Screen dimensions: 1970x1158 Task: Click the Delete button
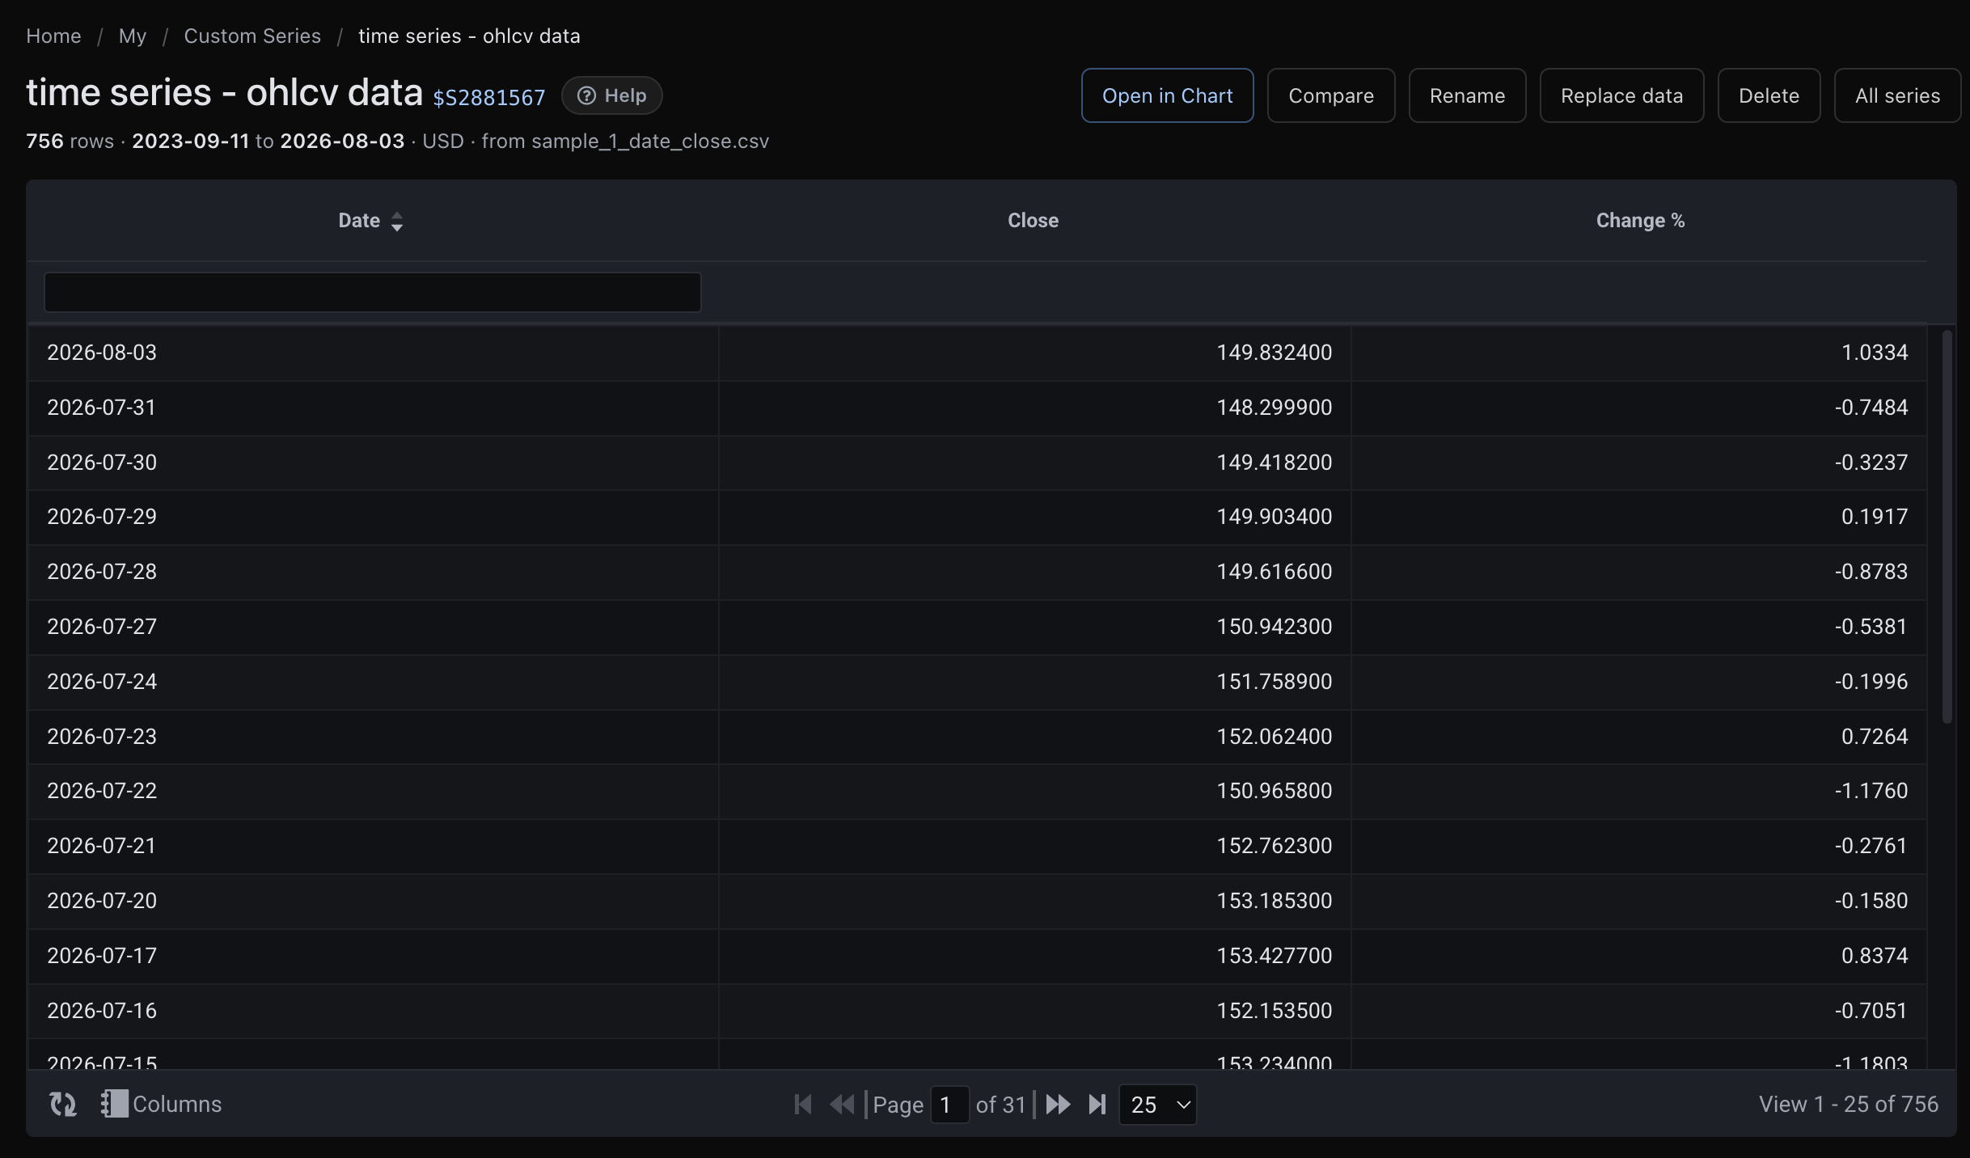click(1769, 95)
